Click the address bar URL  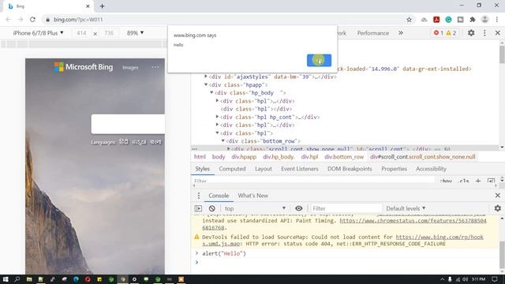pyautogui.click(x=78, y=20)
